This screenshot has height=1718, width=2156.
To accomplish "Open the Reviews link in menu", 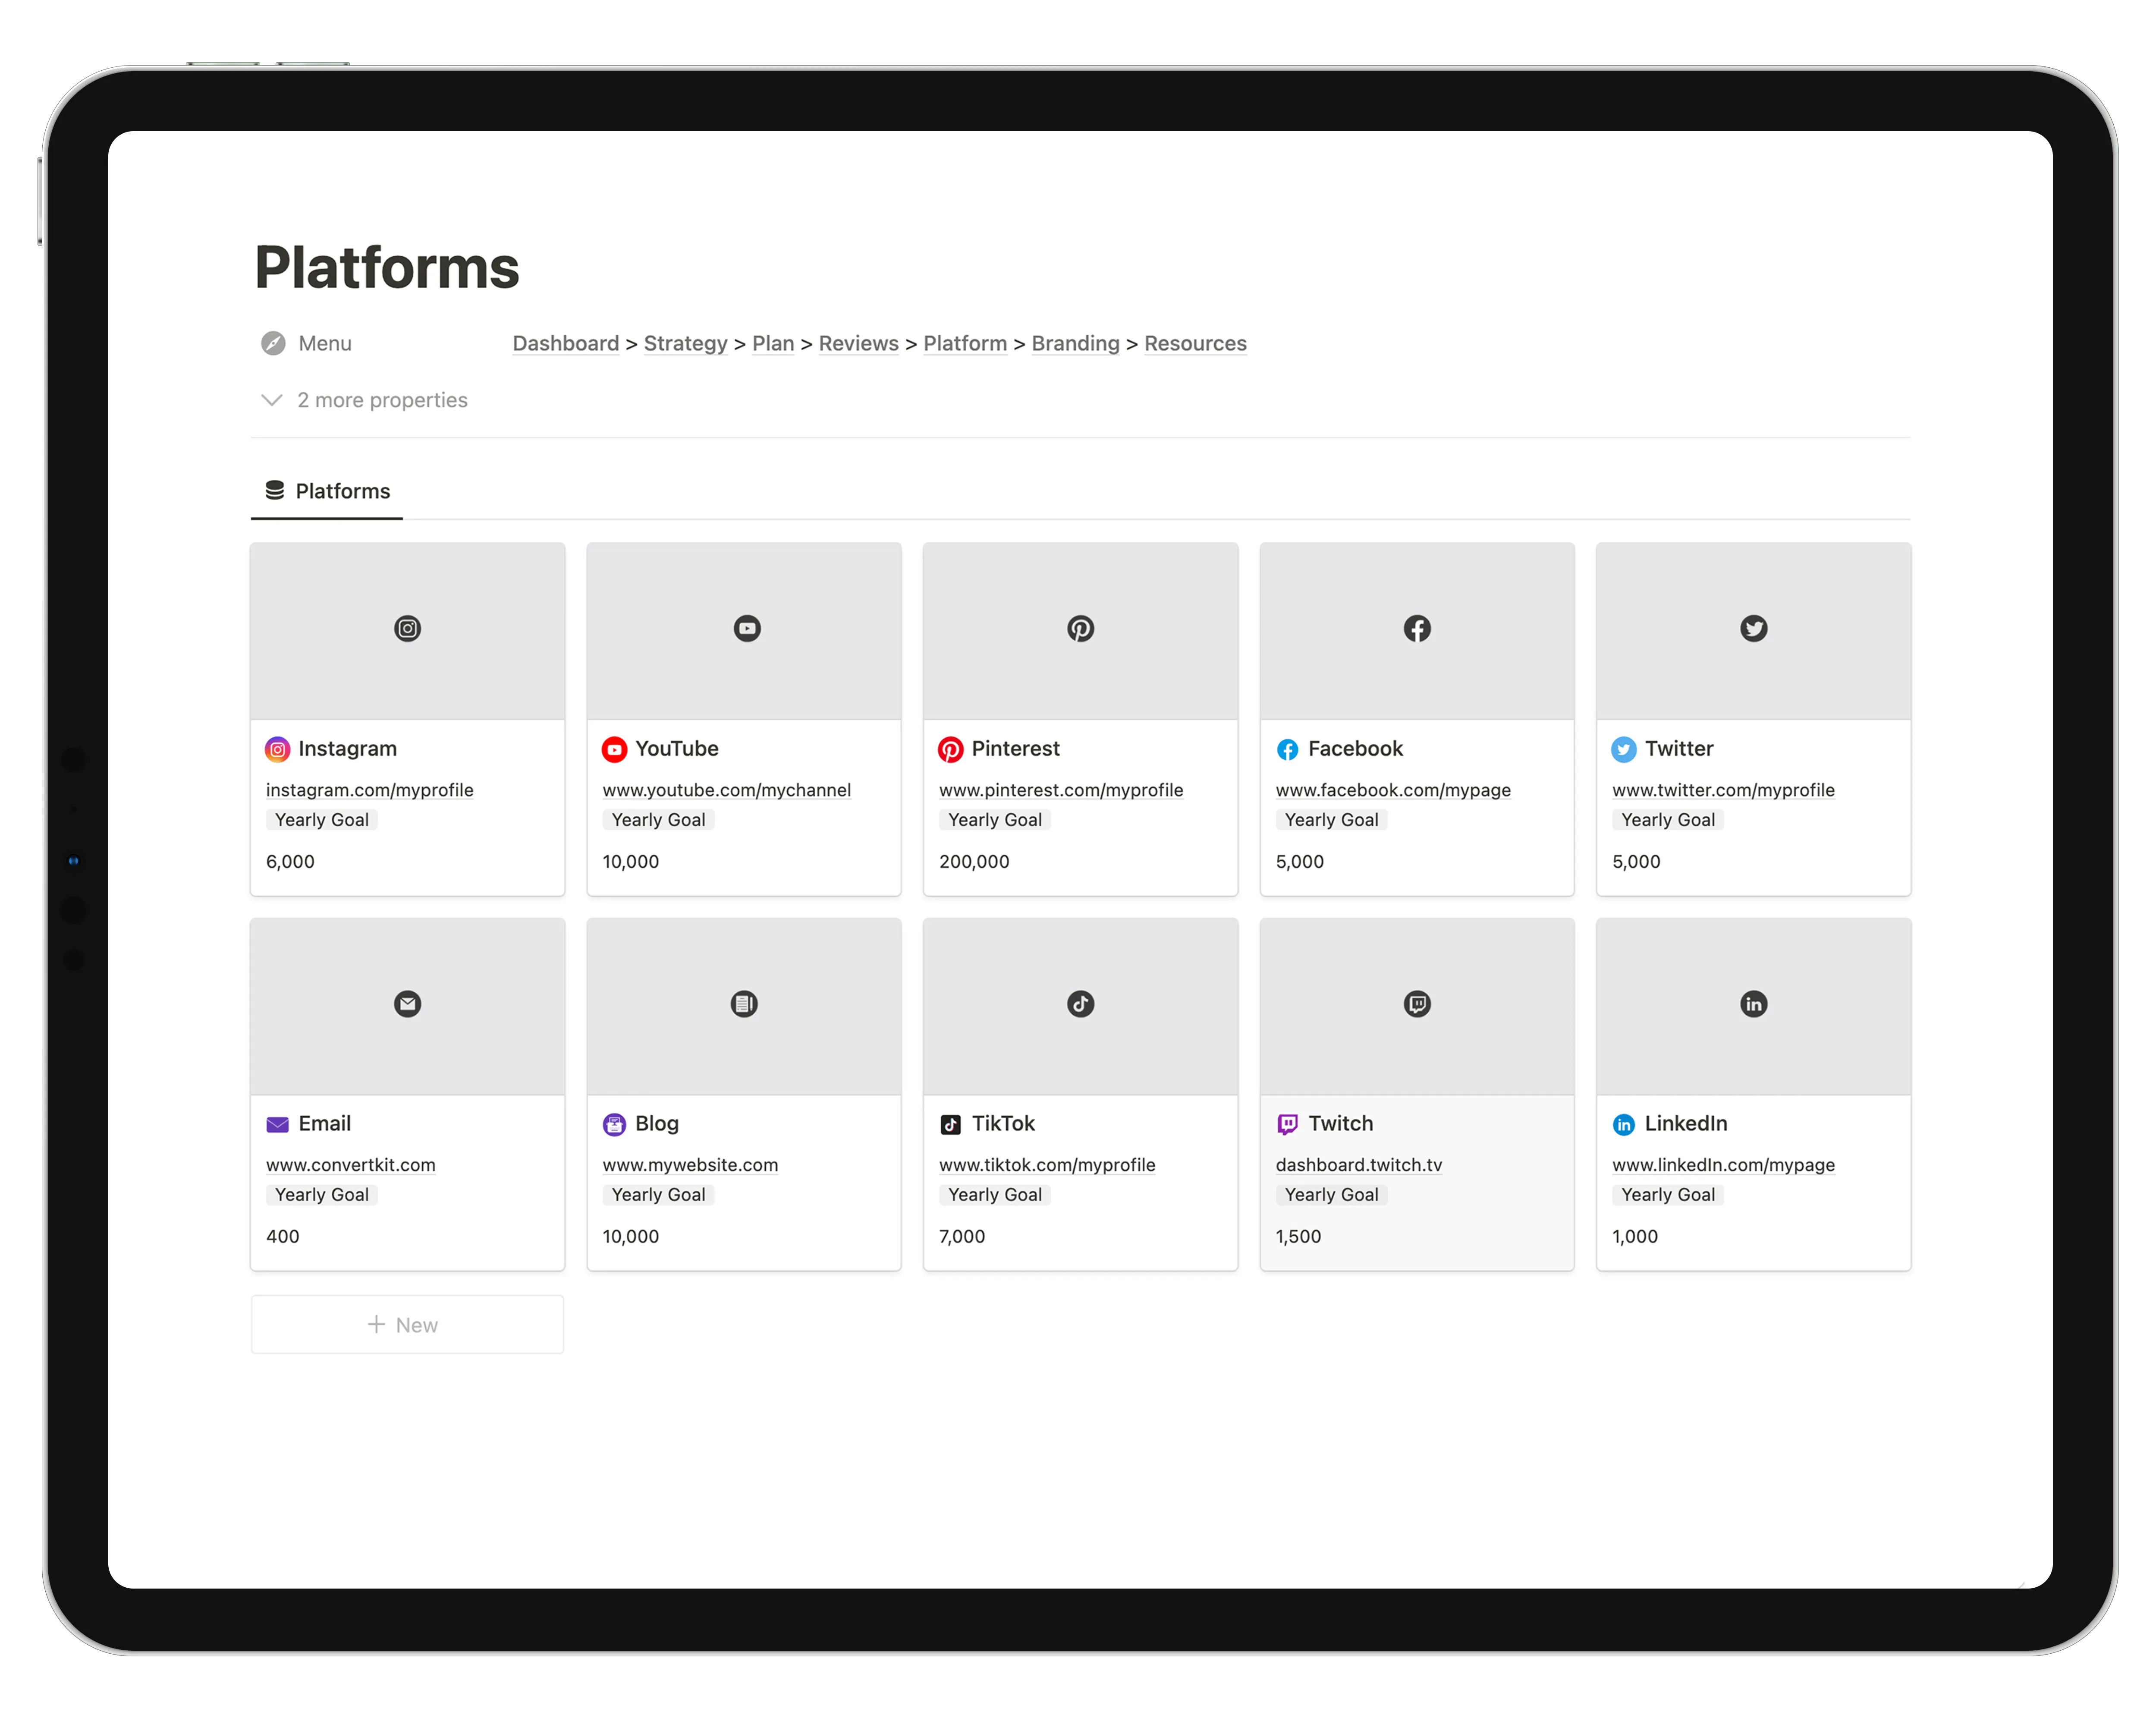I will pyautogui.click(x=858, y=343).
